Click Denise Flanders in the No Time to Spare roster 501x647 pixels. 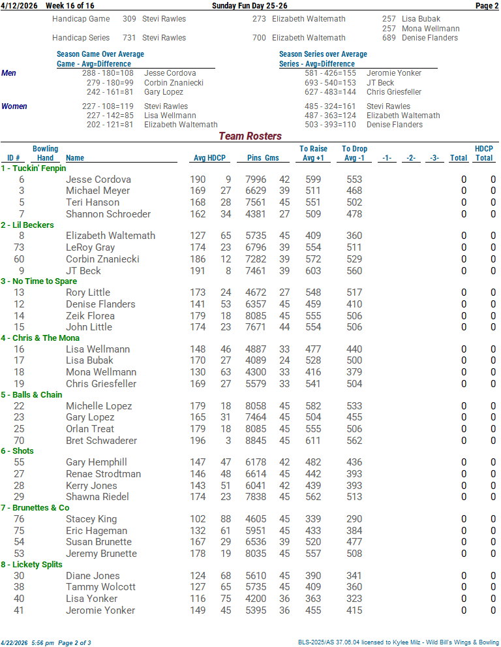(x=100, y=304)
